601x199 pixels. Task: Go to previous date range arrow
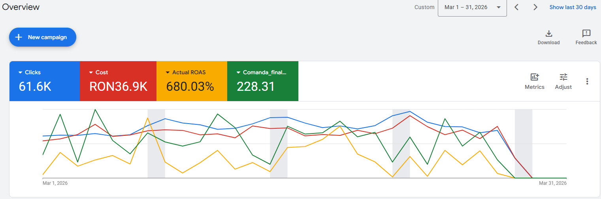[516, 7]
